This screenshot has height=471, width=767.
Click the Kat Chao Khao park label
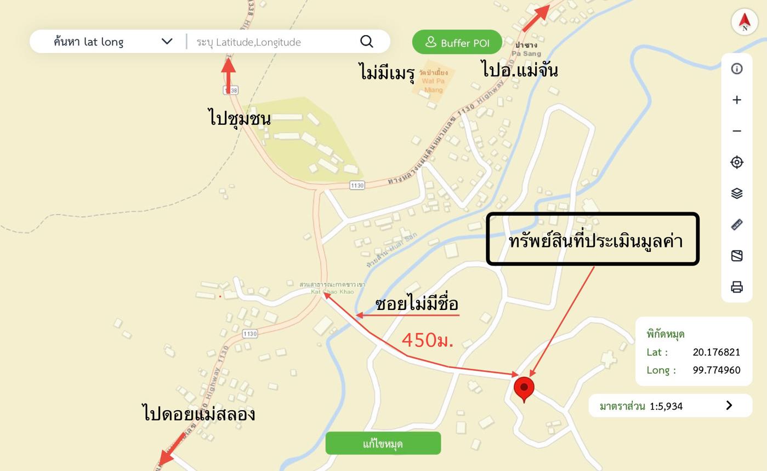tap(332, 288)
